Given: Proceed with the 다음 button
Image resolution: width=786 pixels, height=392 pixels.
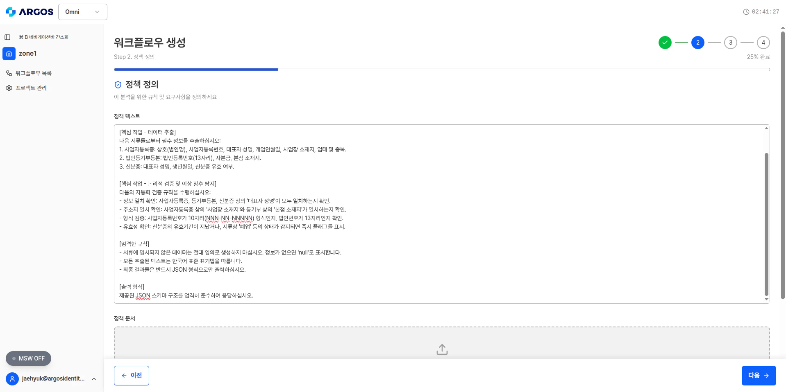Looking at the screenshot, I should click(759, 376).
